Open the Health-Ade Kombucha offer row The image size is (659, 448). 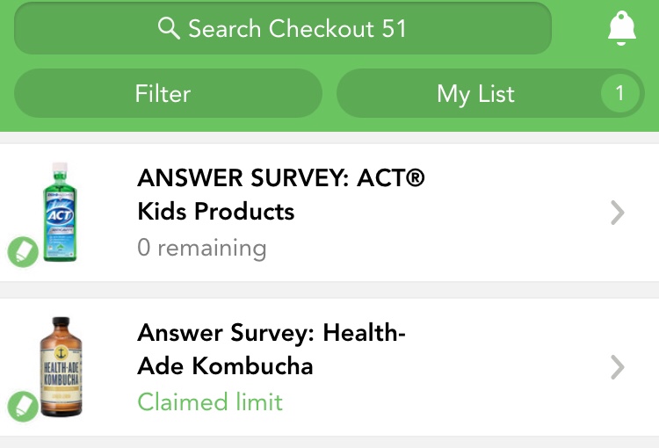(329, 367)
